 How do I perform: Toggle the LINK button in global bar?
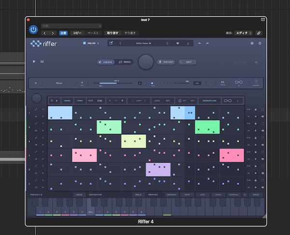(197, 83)
